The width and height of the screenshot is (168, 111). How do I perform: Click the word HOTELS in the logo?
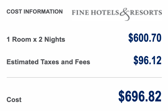tap(105, 12)
